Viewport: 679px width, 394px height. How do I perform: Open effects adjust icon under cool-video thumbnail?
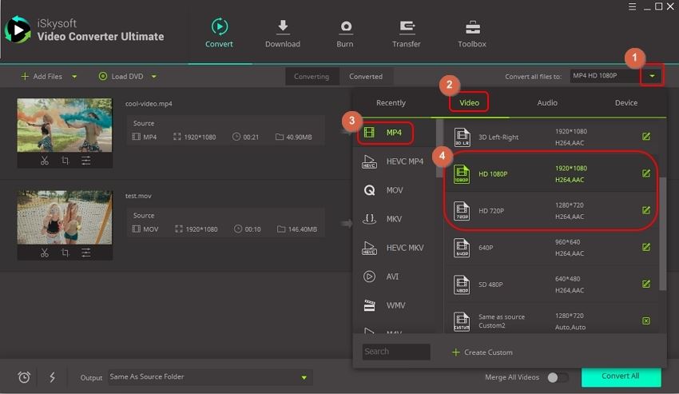(x=85, y=161)
